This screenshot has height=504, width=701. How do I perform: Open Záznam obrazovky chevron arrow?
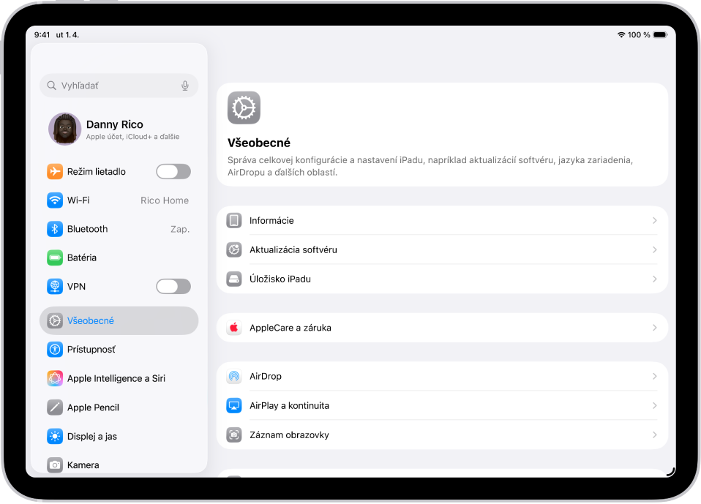[654, 435]
